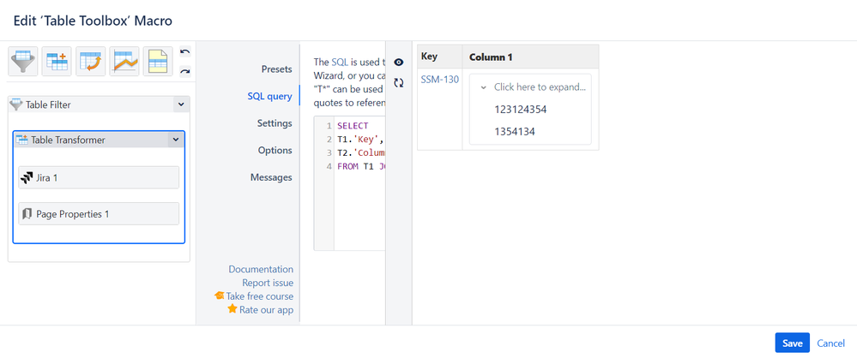Open the Table Transformer dropdown arrow
The height and width of the screenshot is (358, 857).
click(175, 140)
